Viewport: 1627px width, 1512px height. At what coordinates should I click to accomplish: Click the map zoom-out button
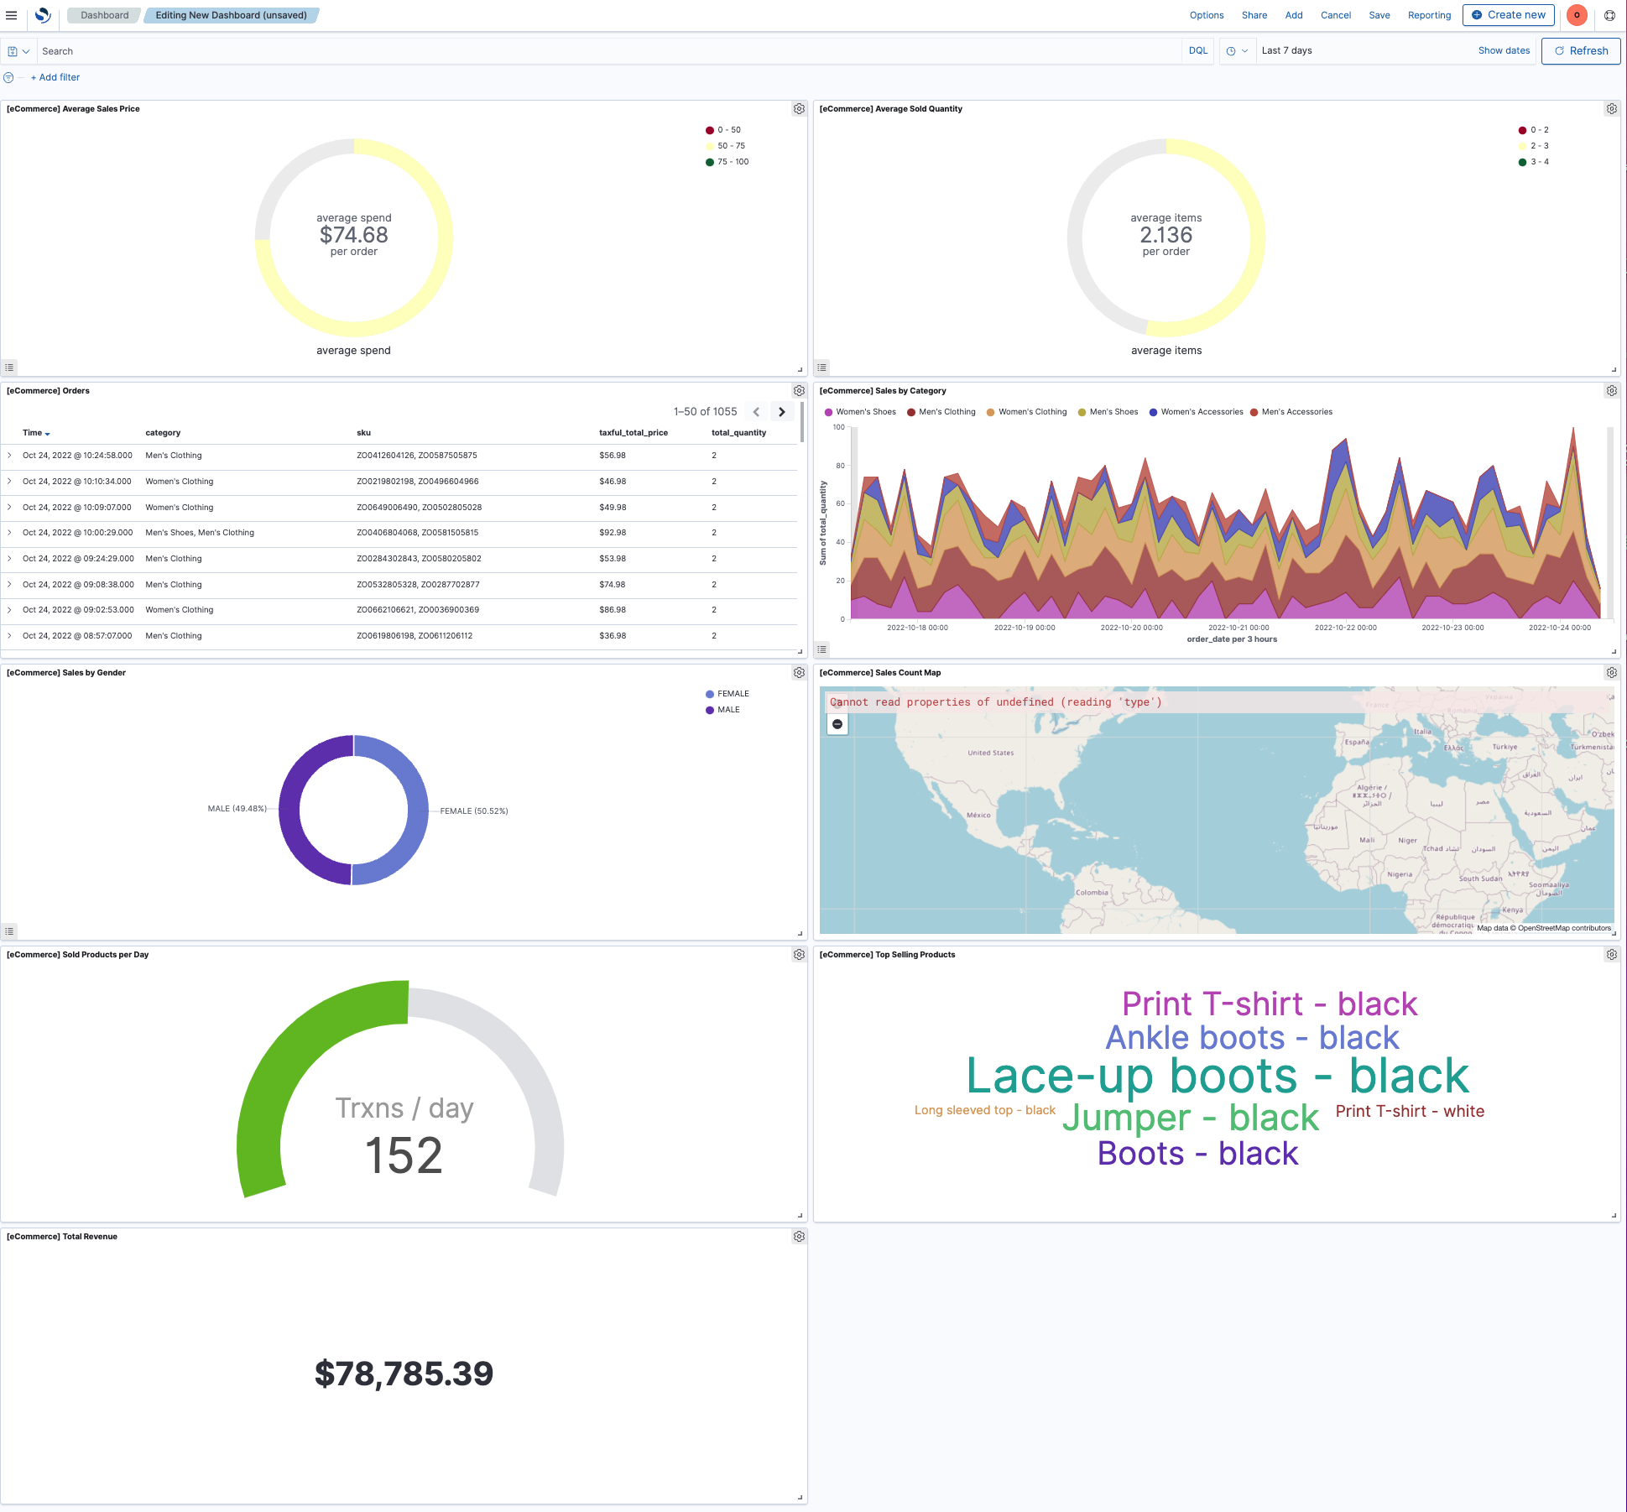click(x=837, y=724)
